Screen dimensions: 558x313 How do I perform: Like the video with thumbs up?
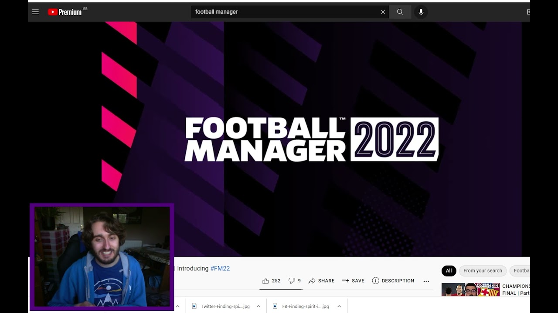click(x=271, y=281)
